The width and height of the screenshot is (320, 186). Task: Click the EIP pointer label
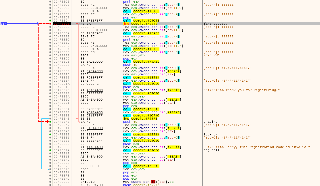[x=4, y=24]
